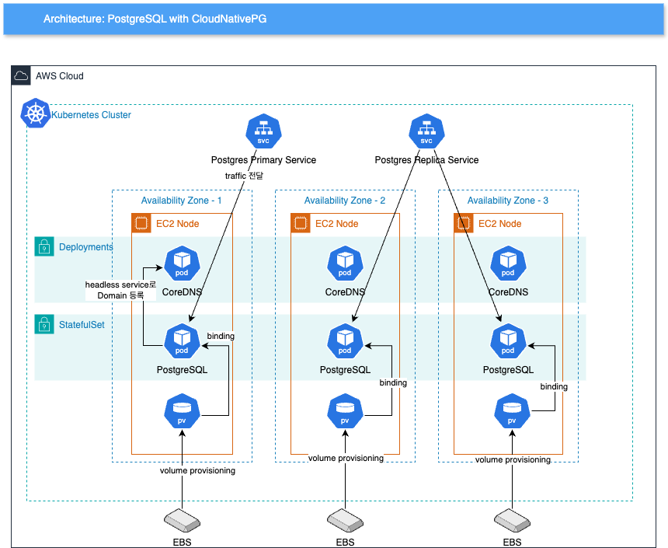Image resolution: width=668 pixels, height=548 pixels.
Task: Click the 'StatefulSet' group label
Action: pos(82,325)
